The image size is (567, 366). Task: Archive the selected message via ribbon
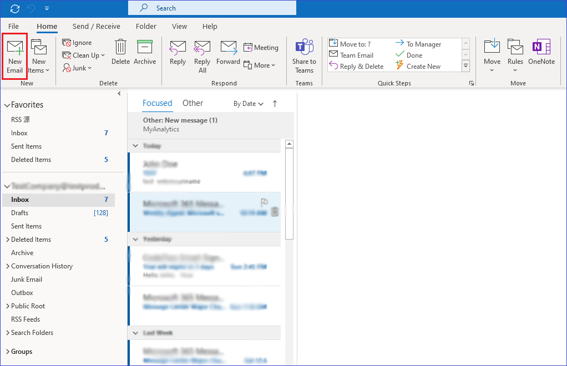click(144, 48)
